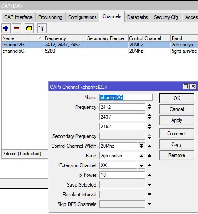Click the Tx Power field
This screenshot has height=214, width=198.
[122, 175]
